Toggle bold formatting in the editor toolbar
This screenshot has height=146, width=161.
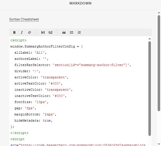tap(14, 33)
